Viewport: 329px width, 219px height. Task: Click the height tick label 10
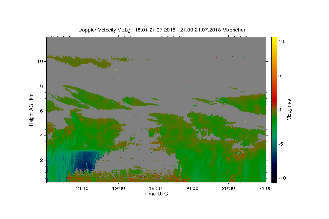tap(40, 61)
